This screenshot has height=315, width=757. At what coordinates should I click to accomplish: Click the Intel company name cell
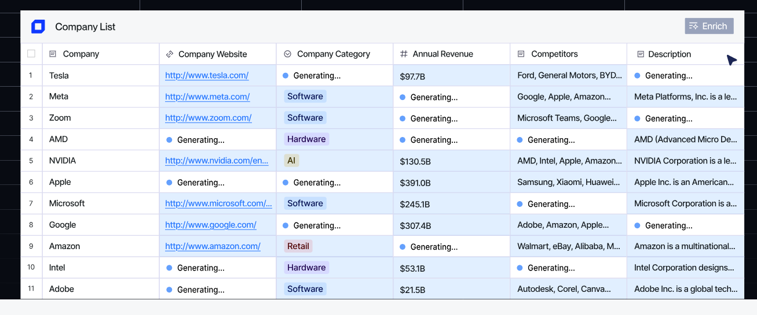click(101, 268)
